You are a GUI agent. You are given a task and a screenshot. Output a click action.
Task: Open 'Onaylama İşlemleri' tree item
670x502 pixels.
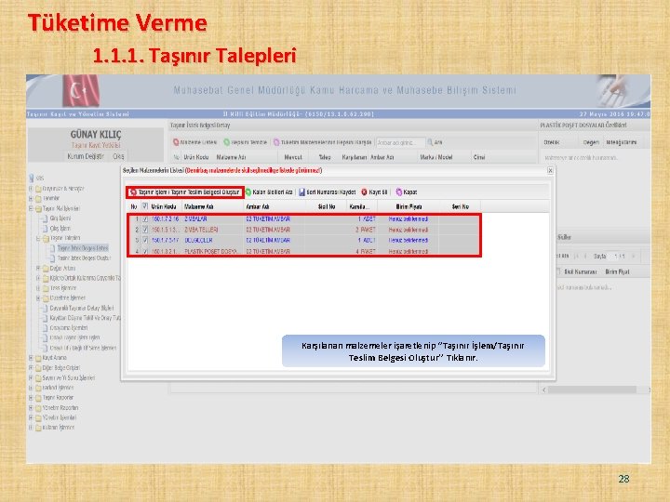click(69, 328)
